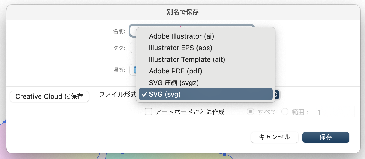Select Illustrator EPS (eps) option
365x159 pixels.
(205, 48)
